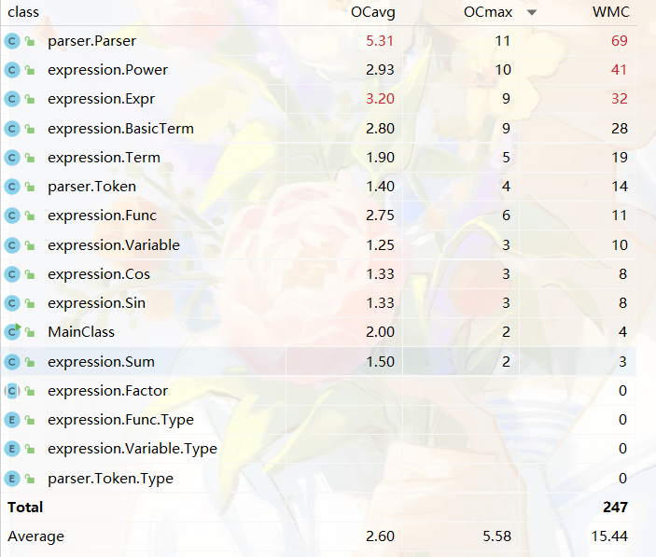Image resolution: width=656 pixels, height=557 pixels.
Task: Click the OCmax sort arrow indicator
Action: [x=532, y=12]
